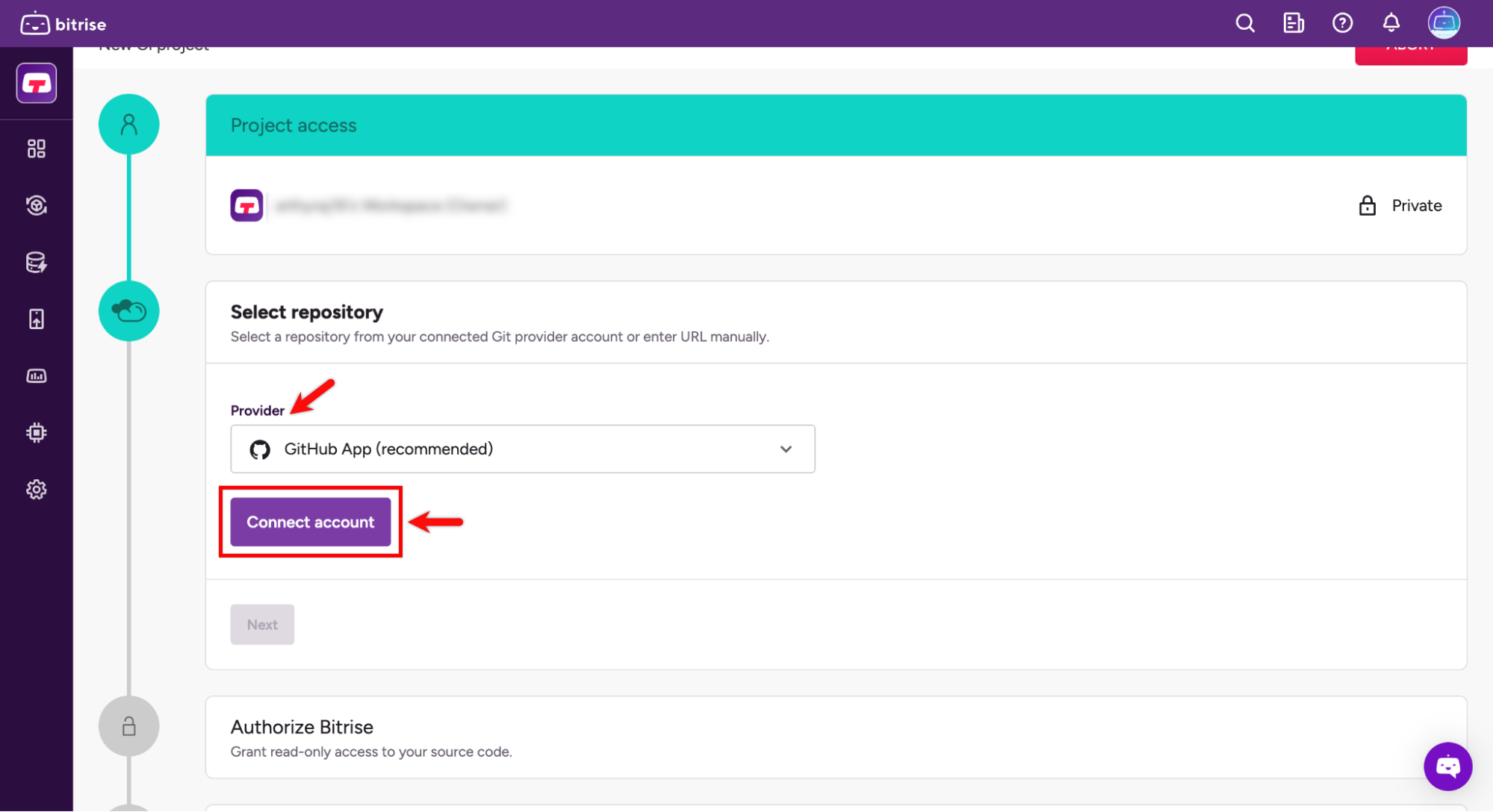
Task: Click the disabled Next button
Action: click(262, 625)
